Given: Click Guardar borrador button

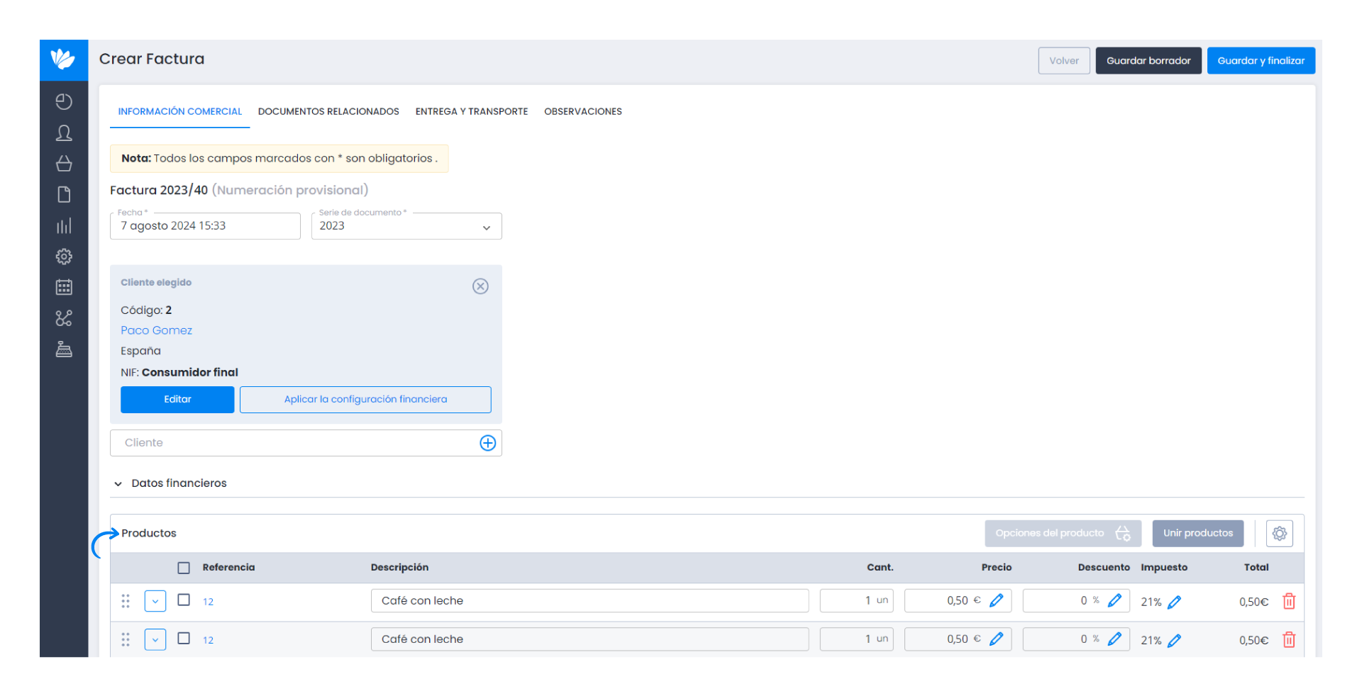Looking at the screenshot, I should 1148,60.
